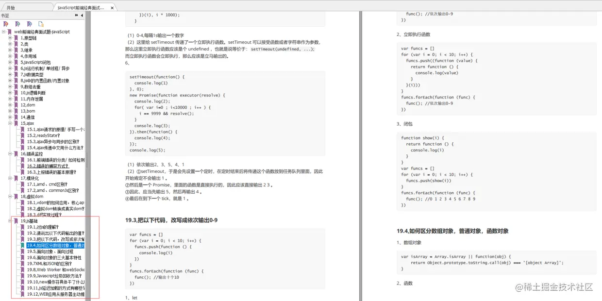Click heading 19.3,把以下代码，改写成依次输出0-9 in document
Screen dimensions: 602x301
pos(171,220)
